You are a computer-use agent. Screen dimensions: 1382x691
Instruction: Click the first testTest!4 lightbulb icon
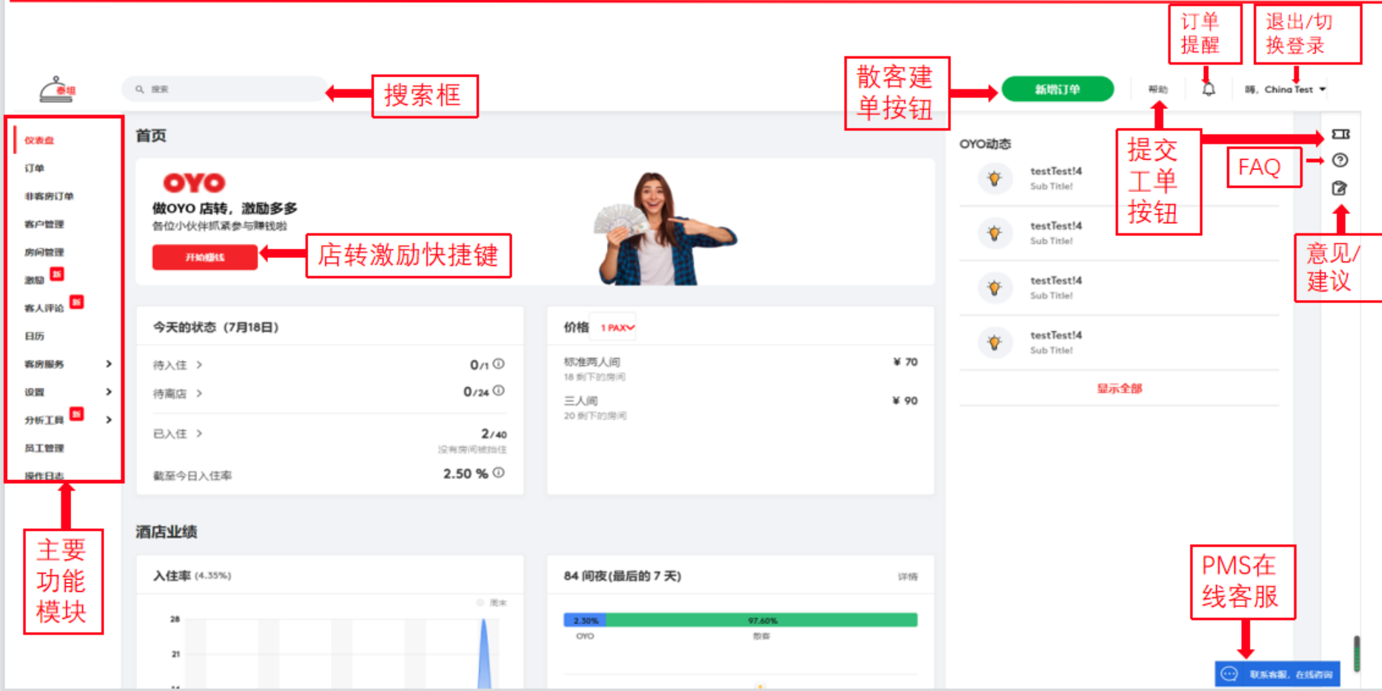click(994, 178)
